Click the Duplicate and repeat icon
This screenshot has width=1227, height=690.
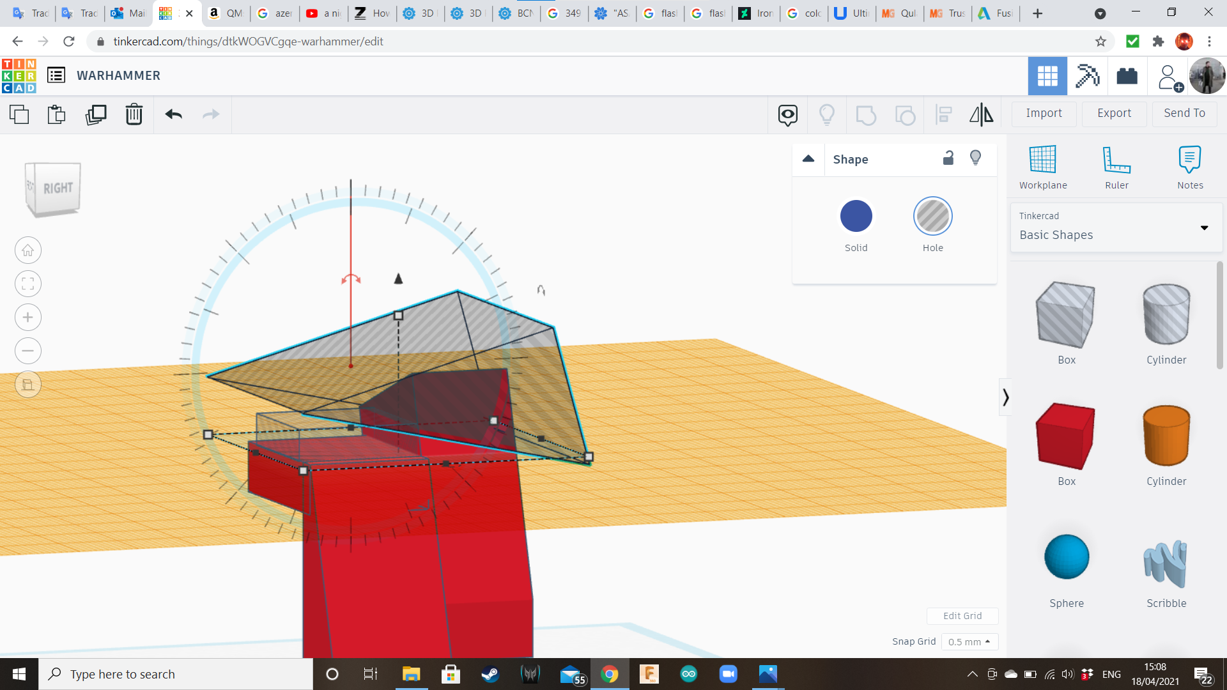pos(96,114)
